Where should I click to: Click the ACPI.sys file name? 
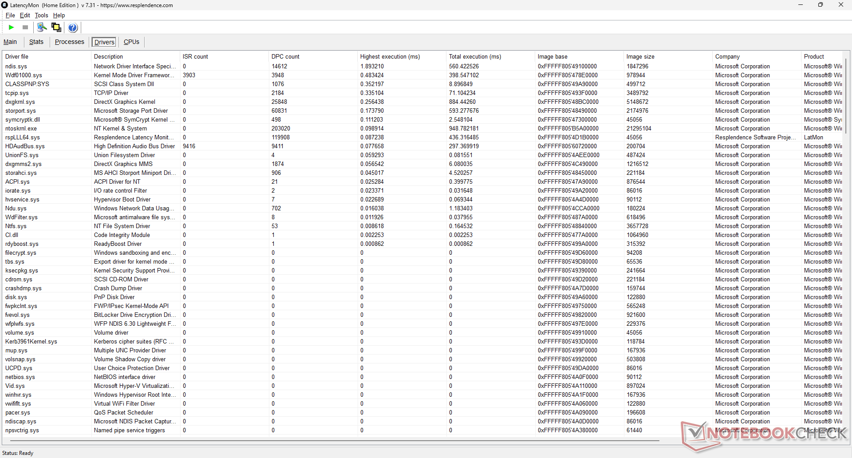[17, 182]
